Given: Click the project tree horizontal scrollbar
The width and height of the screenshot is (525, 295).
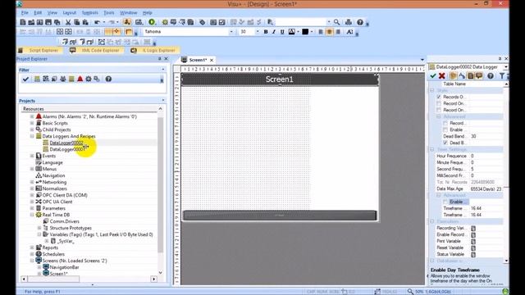Looking at the screenshot, I should [x=89, y=279].
